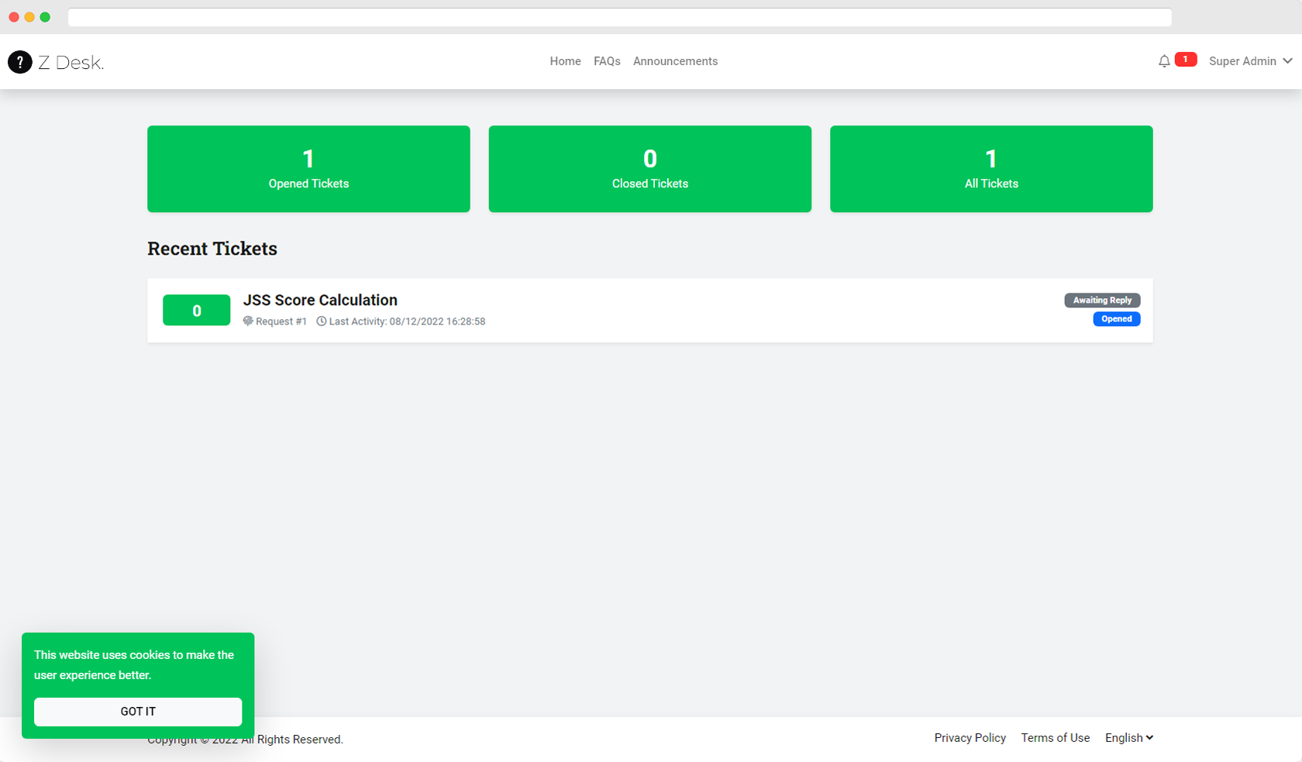The width and height of the screenshot is (1302, 762).
Task: Select the green Opened Tickets card
Action: [x=308, y=169]
